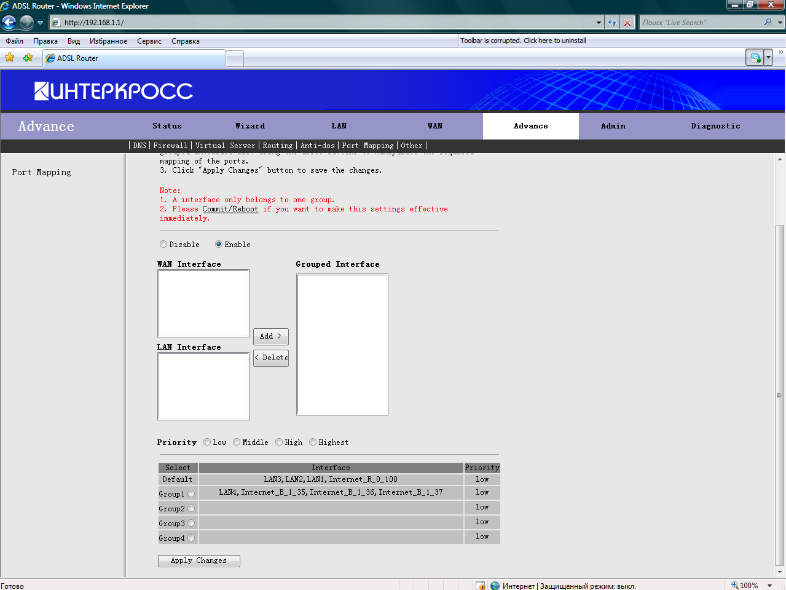Click the Live Search input box
Viewport: 786px width, 590px height.
[x=701, y=23]
